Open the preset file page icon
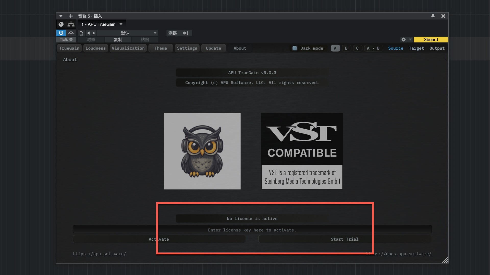This screenshot has height=275, width=490. [x=81, y=33]
